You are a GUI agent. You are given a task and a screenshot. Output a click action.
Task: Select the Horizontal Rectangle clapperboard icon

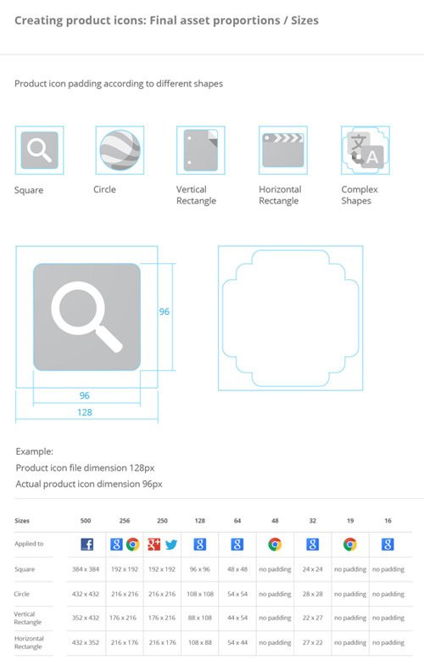[283, 150]
